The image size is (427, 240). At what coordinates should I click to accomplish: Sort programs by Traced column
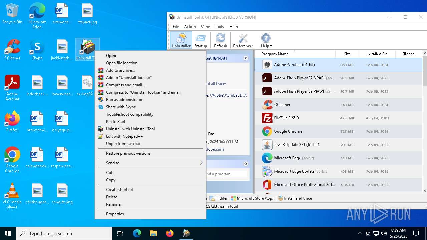coord(409,54)
